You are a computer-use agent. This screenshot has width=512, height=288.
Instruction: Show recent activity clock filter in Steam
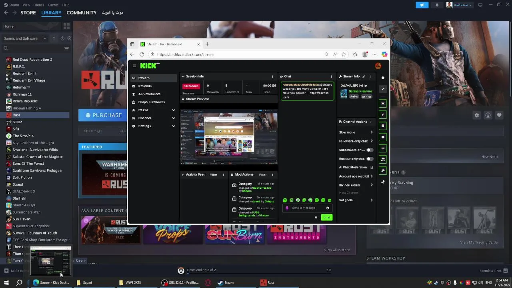62,38
